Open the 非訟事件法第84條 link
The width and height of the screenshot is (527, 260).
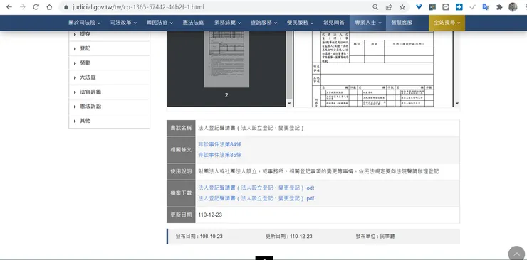point(220,144)
